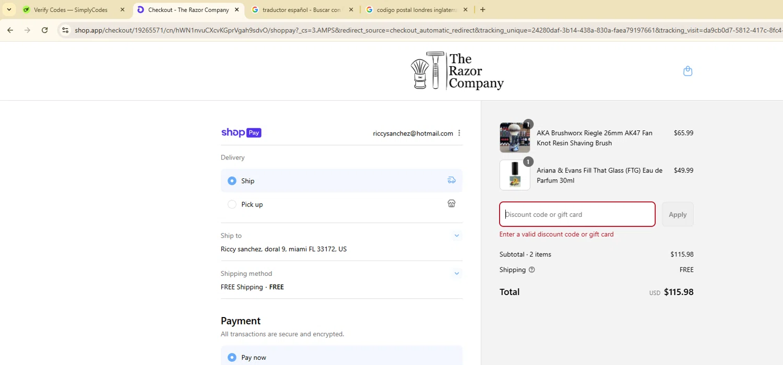The height and width of the screenshot is (365, 783).
Task: Click the $115.98 total amount
Action: click(679, 292)
